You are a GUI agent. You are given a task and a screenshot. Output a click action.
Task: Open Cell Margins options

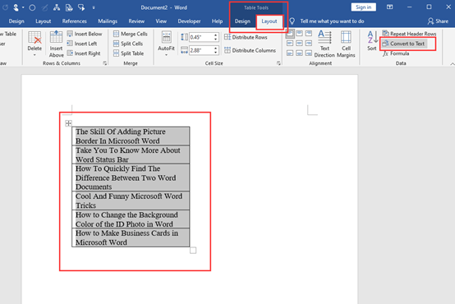(346, 44)
